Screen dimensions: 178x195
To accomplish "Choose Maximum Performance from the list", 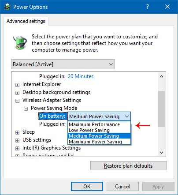I will click(x=99, y=124).
